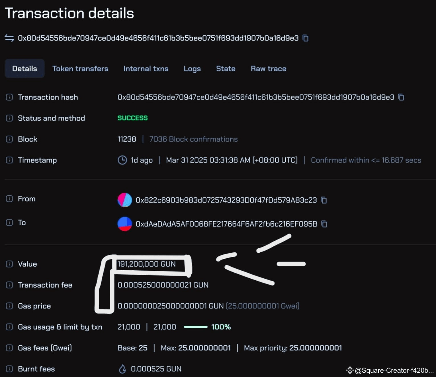436x377 pixels.
Task: Open the To address avatar
Action: [x=124, y=224]
